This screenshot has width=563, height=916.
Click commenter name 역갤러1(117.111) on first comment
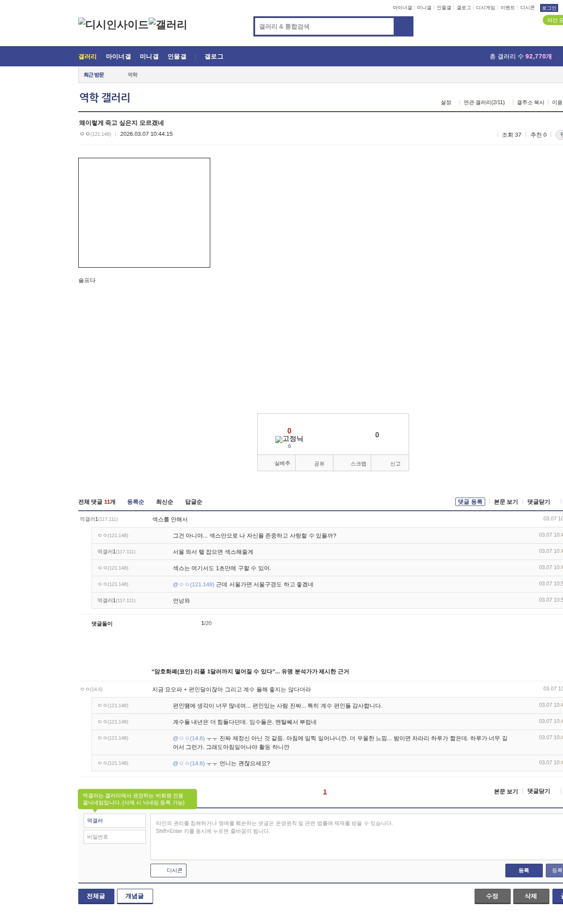99,519
